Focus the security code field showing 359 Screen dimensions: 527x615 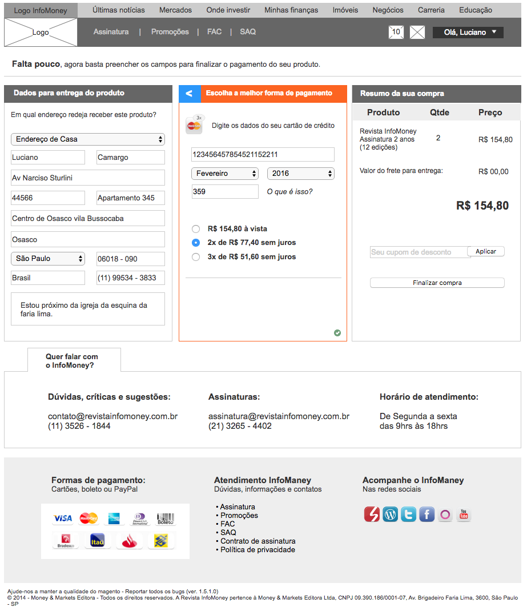225,192
